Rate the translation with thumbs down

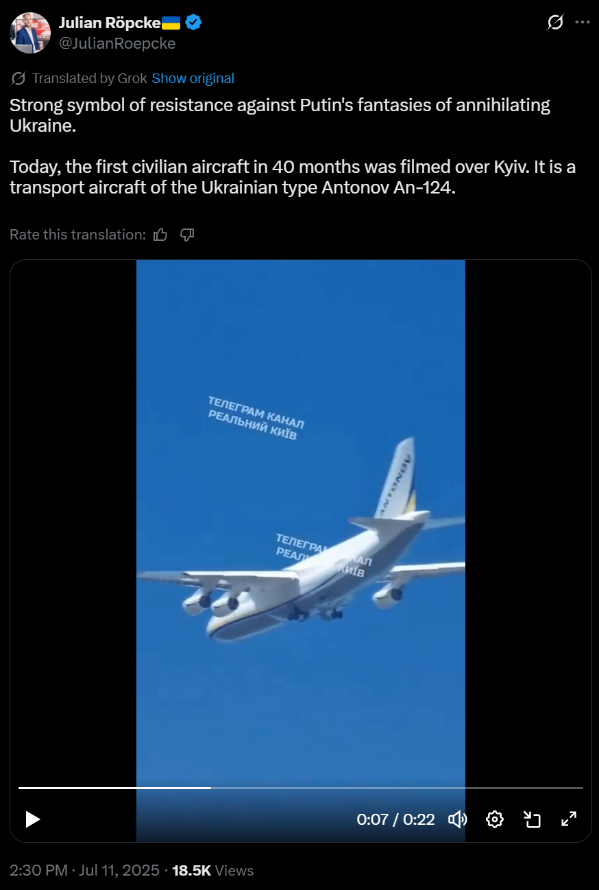click(x=187, y=235)
